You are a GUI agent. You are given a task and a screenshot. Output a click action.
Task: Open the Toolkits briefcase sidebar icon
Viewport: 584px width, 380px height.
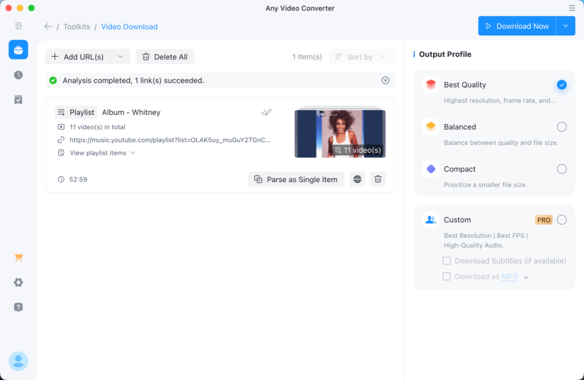point(18,49)
